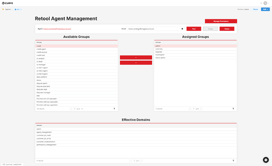The height and width of the screenshot is (166, 272).
Task: Go to previous page of Available Groups
Action: click(71, 109)
